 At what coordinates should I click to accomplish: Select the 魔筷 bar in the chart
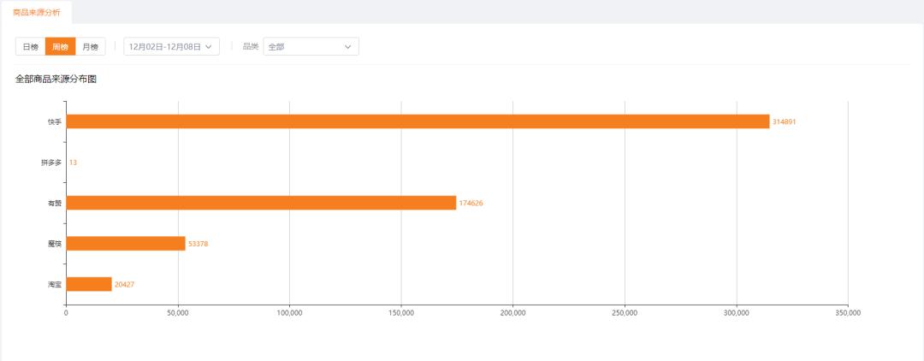coord(126,244)
